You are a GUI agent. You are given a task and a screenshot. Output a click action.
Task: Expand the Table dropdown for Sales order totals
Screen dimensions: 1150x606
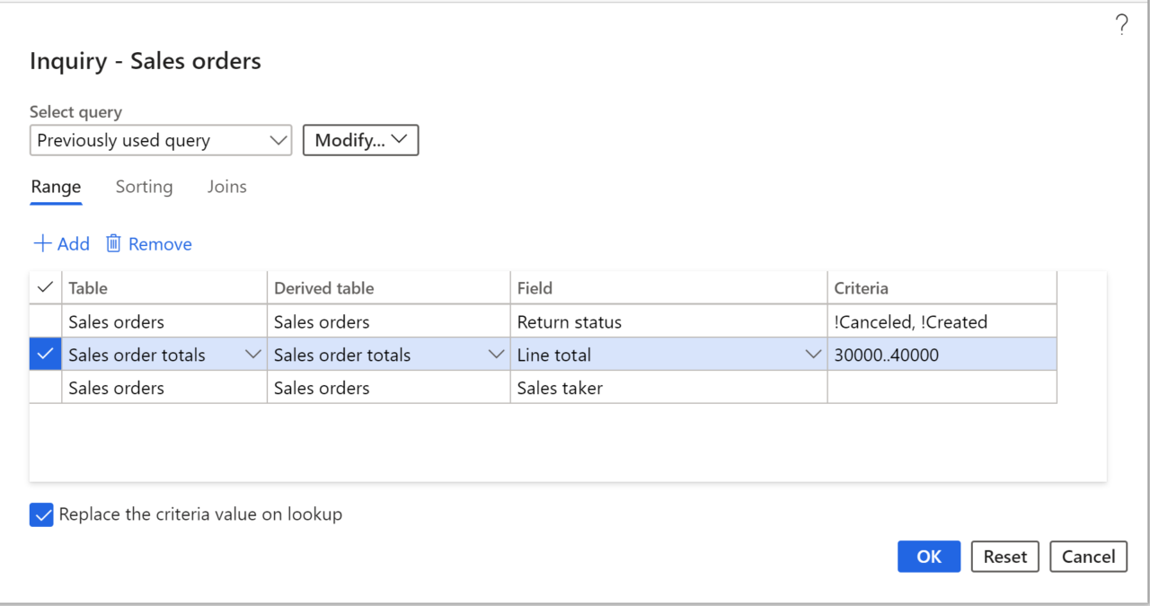pos(252,354)
